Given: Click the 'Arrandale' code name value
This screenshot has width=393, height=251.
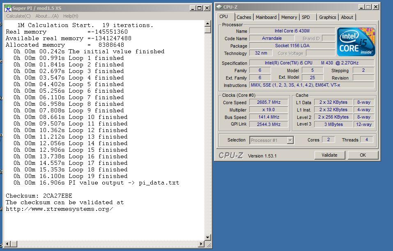Looking at the screenshot, I should pos(272,38).
